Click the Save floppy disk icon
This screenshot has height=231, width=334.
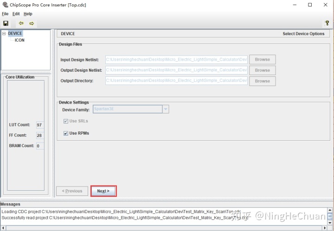coord(6,23)
